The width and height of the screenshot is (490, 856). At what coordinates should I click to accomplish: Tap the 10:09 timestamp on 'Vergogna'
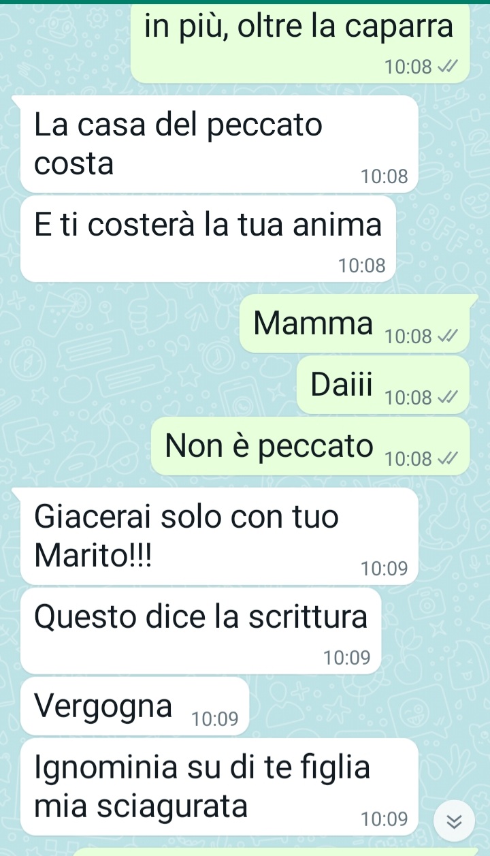click(x=215, y=719)
